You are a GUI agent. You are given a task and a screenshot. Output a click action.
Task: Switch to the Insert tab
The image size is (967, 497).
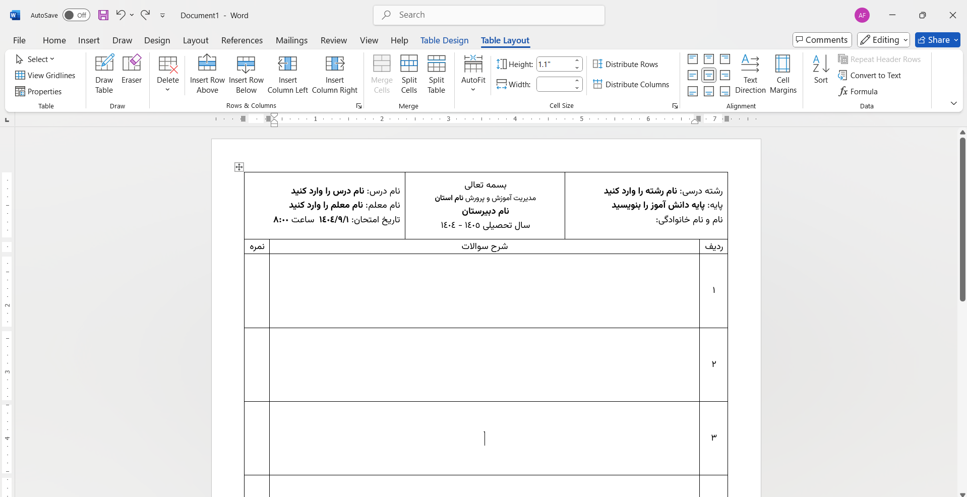pyautogui.click(x=89, y=40)
